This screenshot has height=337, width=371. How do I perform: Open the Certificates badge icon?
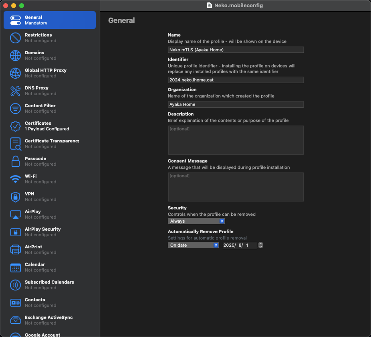point(15,126)
